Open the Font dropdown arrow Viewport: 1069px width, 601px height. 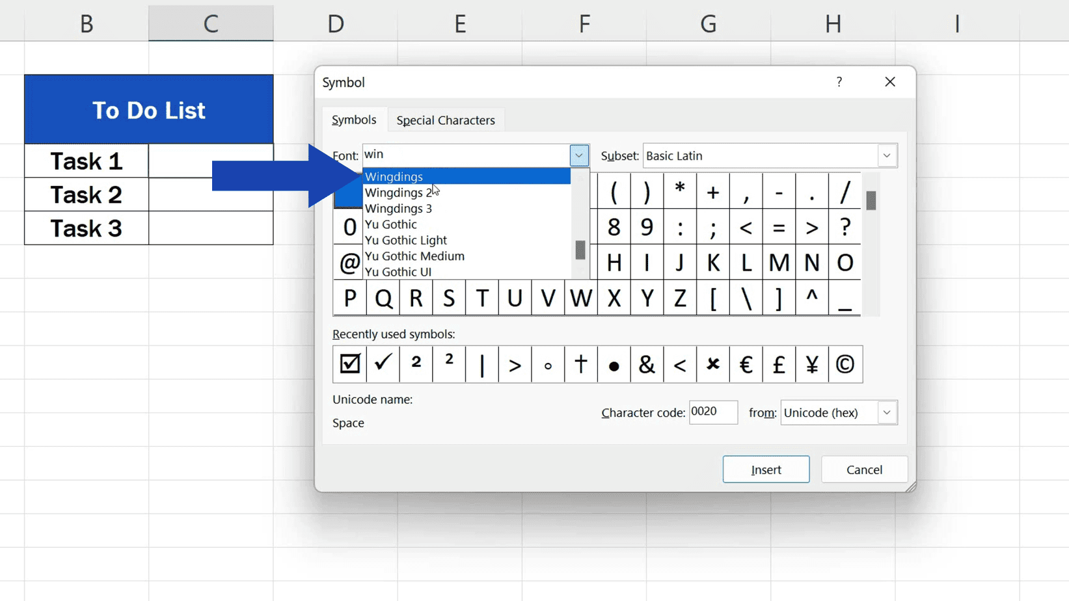(578, 155)
